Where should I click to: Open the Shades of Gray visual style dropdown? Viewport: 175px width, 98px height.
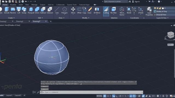[x=164, y=11]
